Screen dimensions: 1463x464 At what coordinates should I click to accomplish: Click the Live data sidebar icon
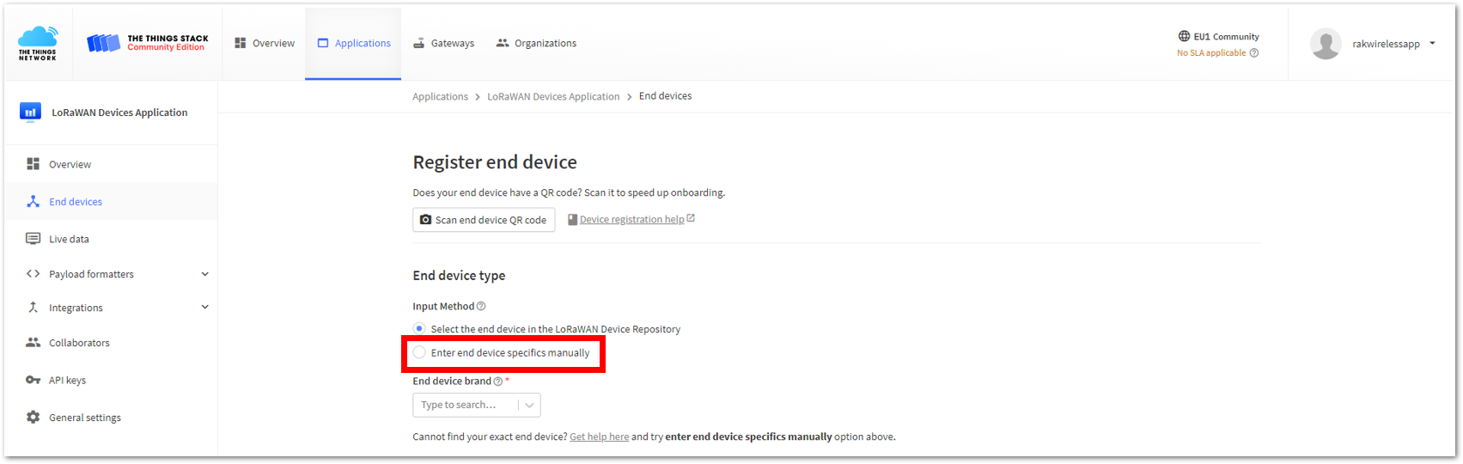(33, 239)
